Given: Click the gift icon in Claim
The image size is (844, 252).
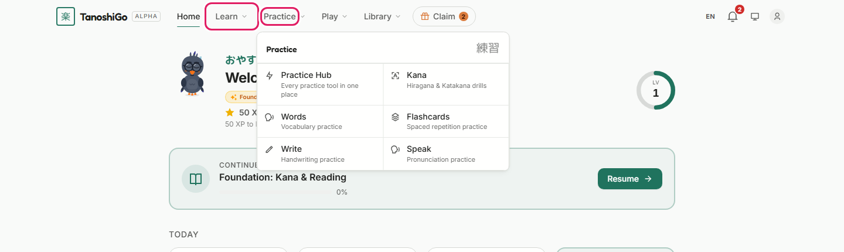Looking at the screenshot, I should (x=425, y=16).
